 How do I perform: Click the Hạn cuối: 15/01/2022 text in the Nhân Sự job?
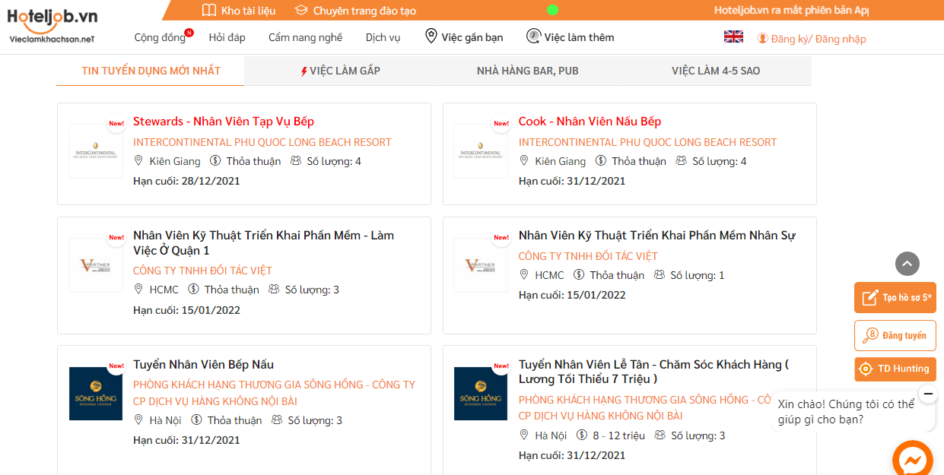tap(572, 295)
